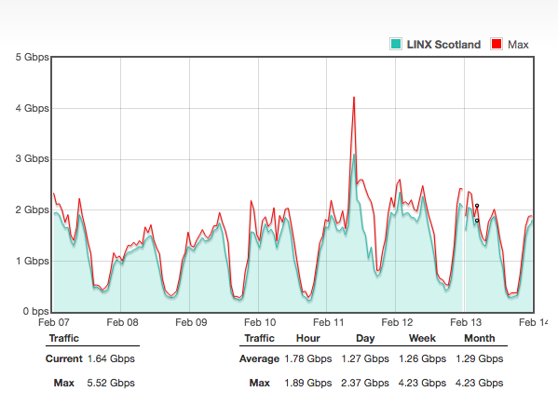Click the red traffic spike peak on Feb 11
This screenshot has width=558, height=405.
[x=354, y=98]
